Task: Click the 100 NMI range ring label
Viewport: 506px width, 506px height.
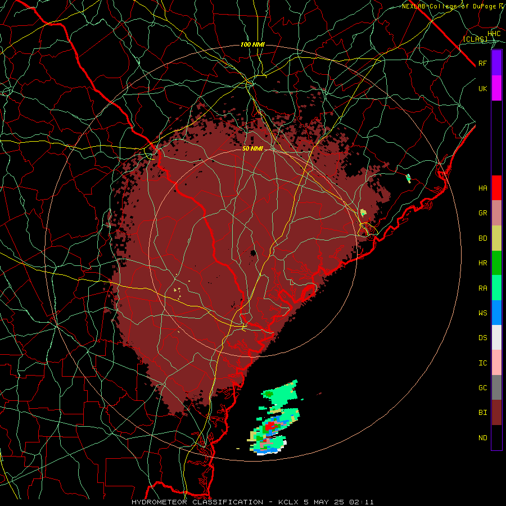Action: tap(252, 44)
